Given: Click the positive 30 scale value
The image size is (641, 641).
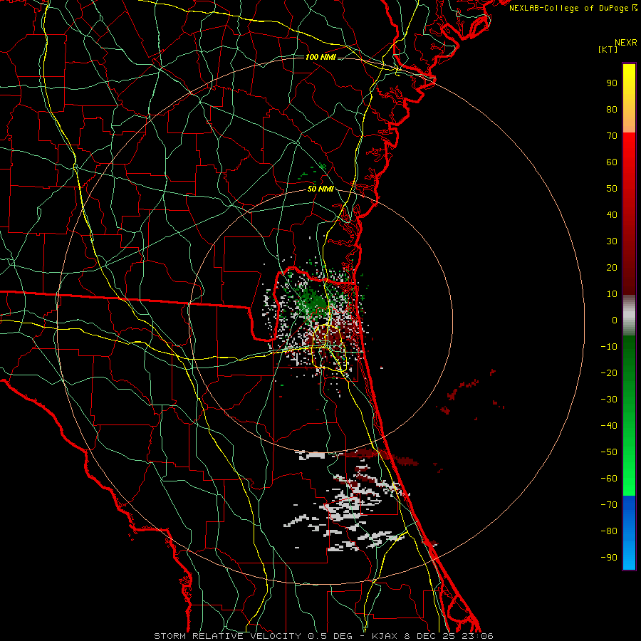Looking at the screenshot, I should click(612, 241).
